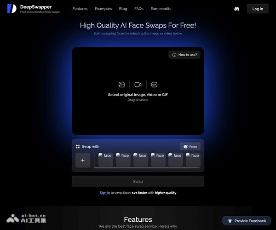The width and height of the screenshot is (276, 230).
Task: Click the info icon in How to use
Action: (x=174, y=55)
